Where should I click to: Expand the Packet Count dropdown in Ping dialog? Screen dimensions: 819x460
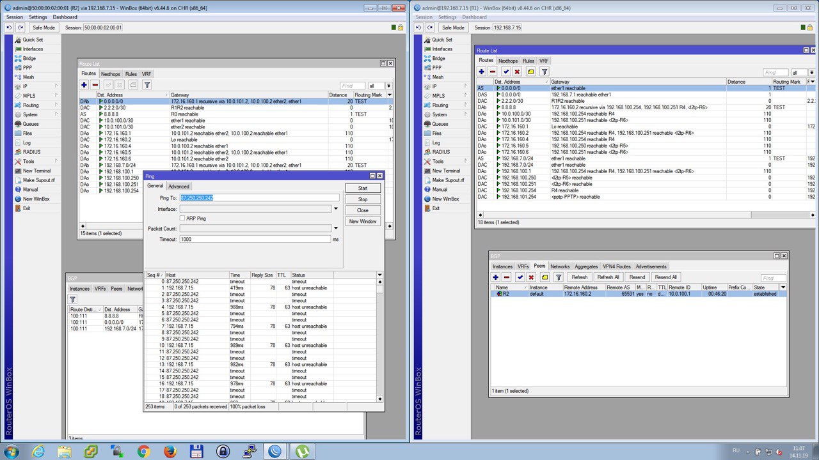336,228
